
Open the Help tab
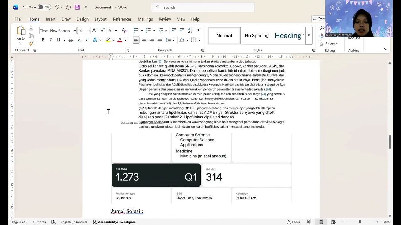195,19
